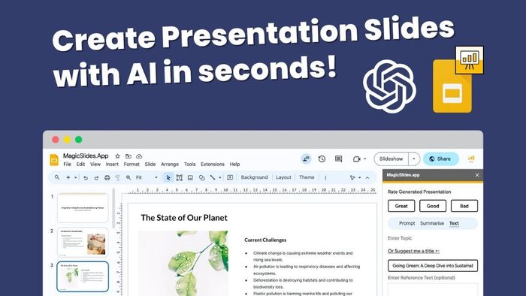Select the cursor select tool
Screen dimensions: 526x296
pyautogui.click(x=168, y=177)
